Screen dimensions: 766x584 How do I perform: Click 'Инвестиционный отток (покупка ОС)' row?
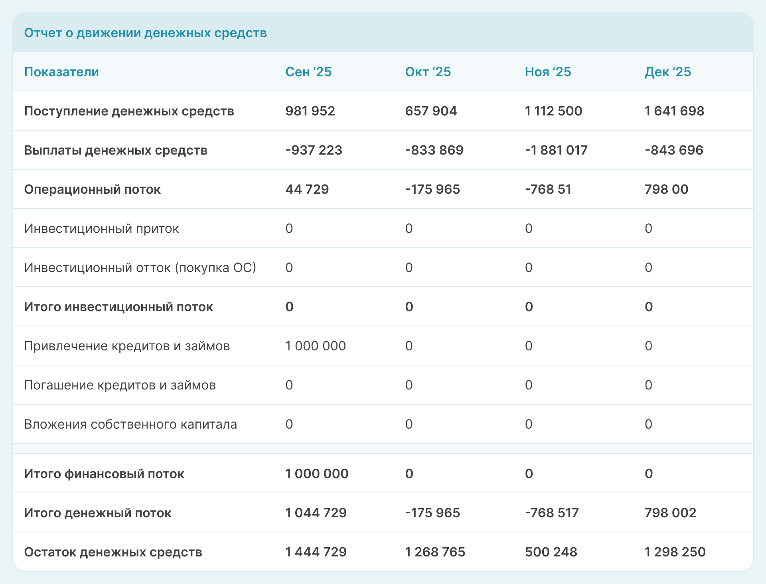point(140,268)
